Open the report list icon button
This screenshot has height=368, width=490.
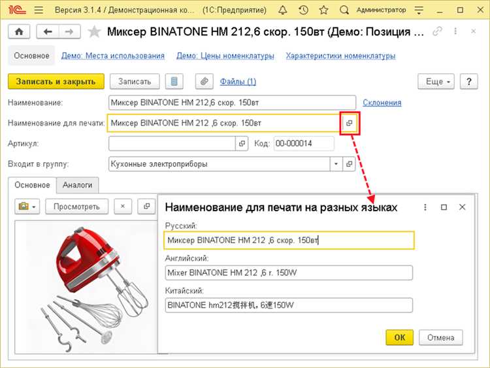pyautogui.click(x=174, y=82)
